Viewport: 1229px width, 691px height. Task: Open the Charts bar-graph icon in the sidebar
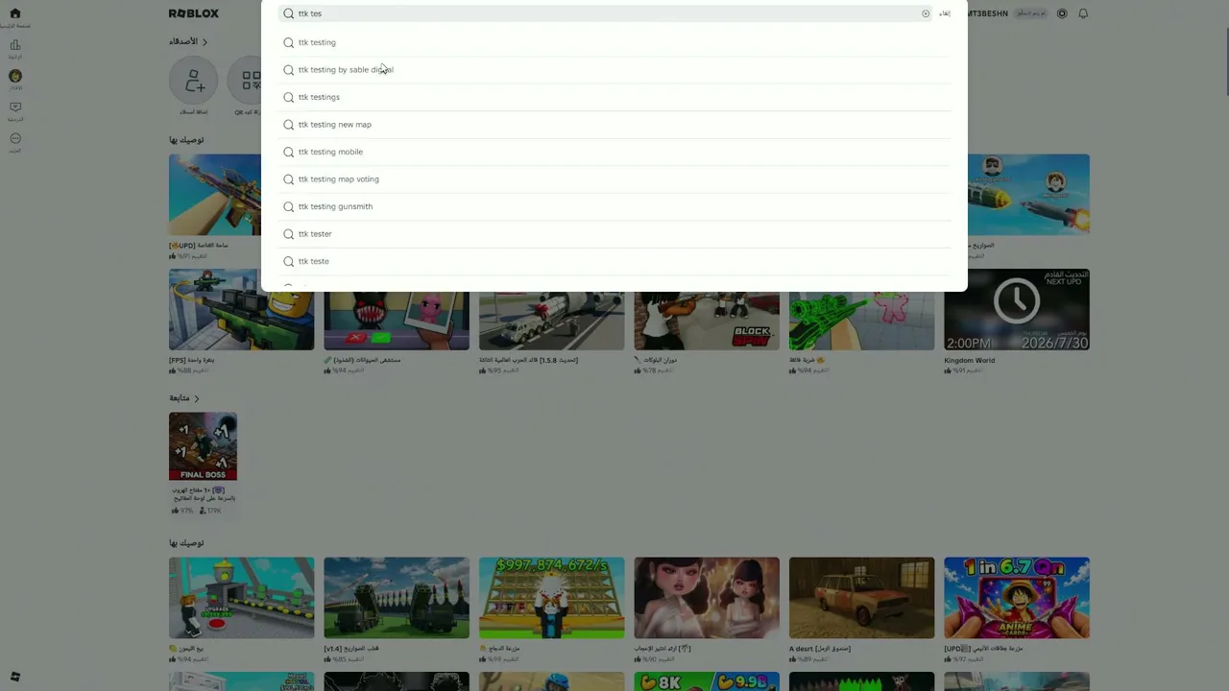14,45
